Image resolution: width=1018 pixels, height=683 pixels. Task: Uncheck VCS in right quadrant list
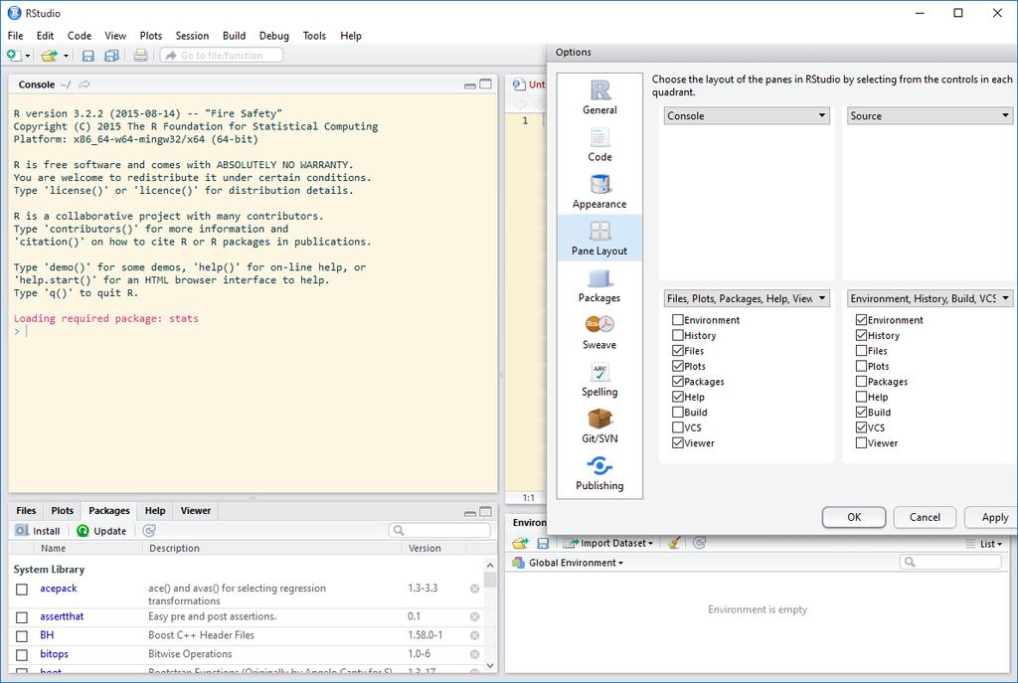tap(862, 427)
